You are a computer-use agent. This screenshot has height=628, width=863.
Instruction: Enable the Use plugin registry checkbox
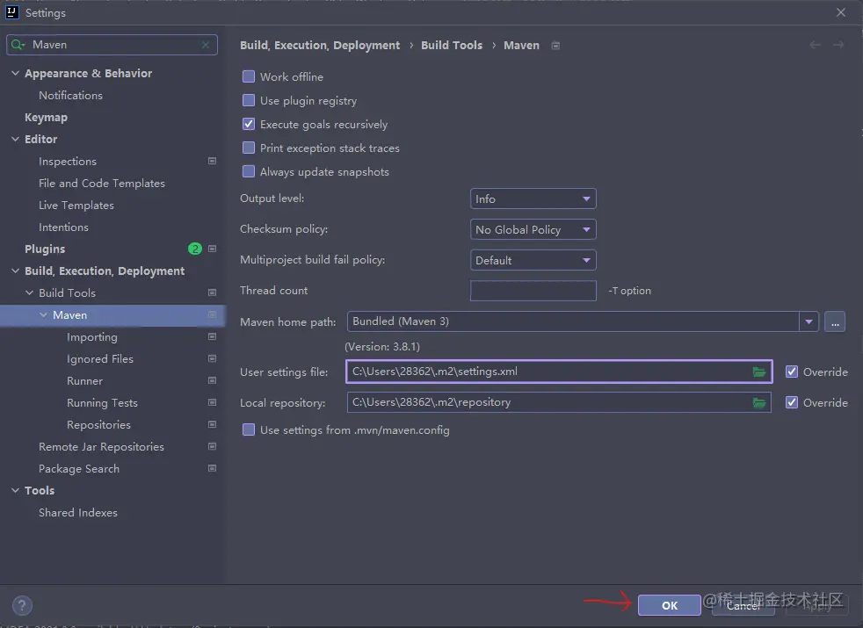click(249, 100)
